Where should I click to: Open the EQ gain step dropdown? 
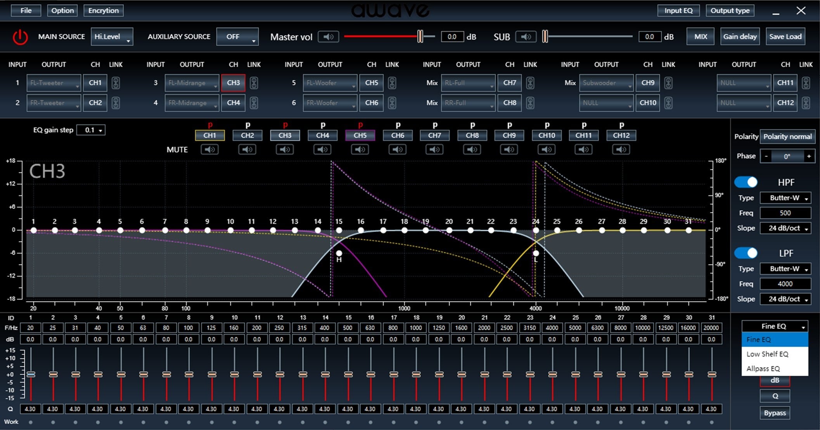(x=91, y=130)
